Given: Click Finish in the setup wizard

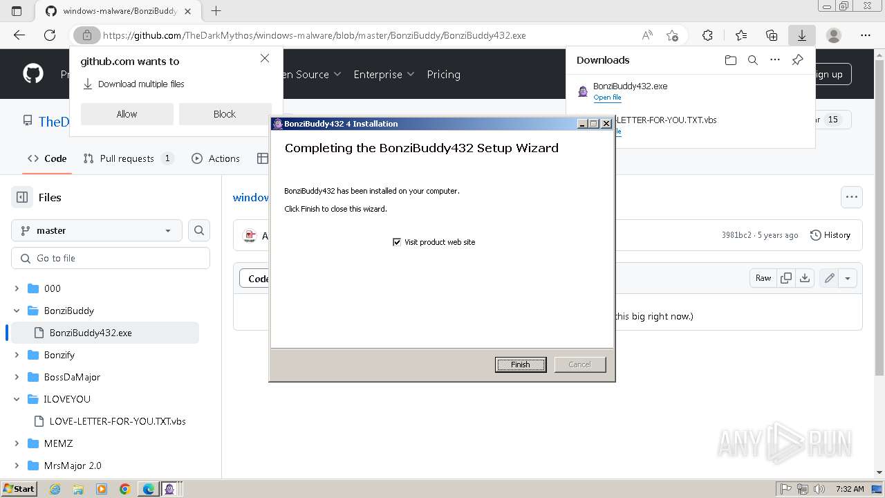Looking at the screenshot, I should (x=521, y=365).
